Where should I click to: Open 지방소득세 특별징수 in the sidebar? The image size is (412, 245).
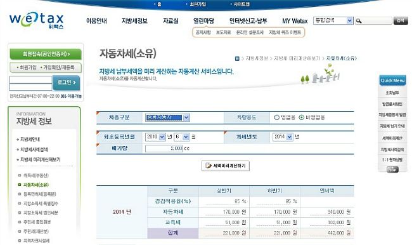tap(41, 203)
